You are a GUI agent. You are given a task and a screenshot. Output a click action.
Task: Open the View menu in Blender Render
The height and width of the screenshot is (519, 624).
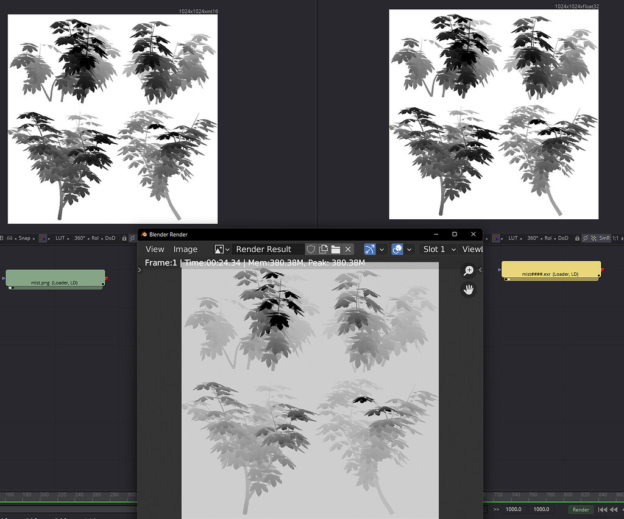(x=154, y=249)
